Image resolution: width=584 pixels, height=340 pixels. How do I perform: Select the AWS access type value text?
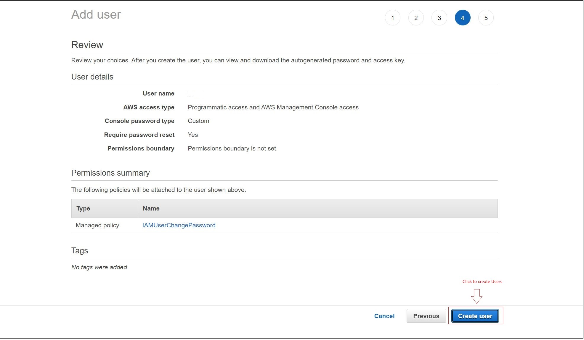point(273,107)
